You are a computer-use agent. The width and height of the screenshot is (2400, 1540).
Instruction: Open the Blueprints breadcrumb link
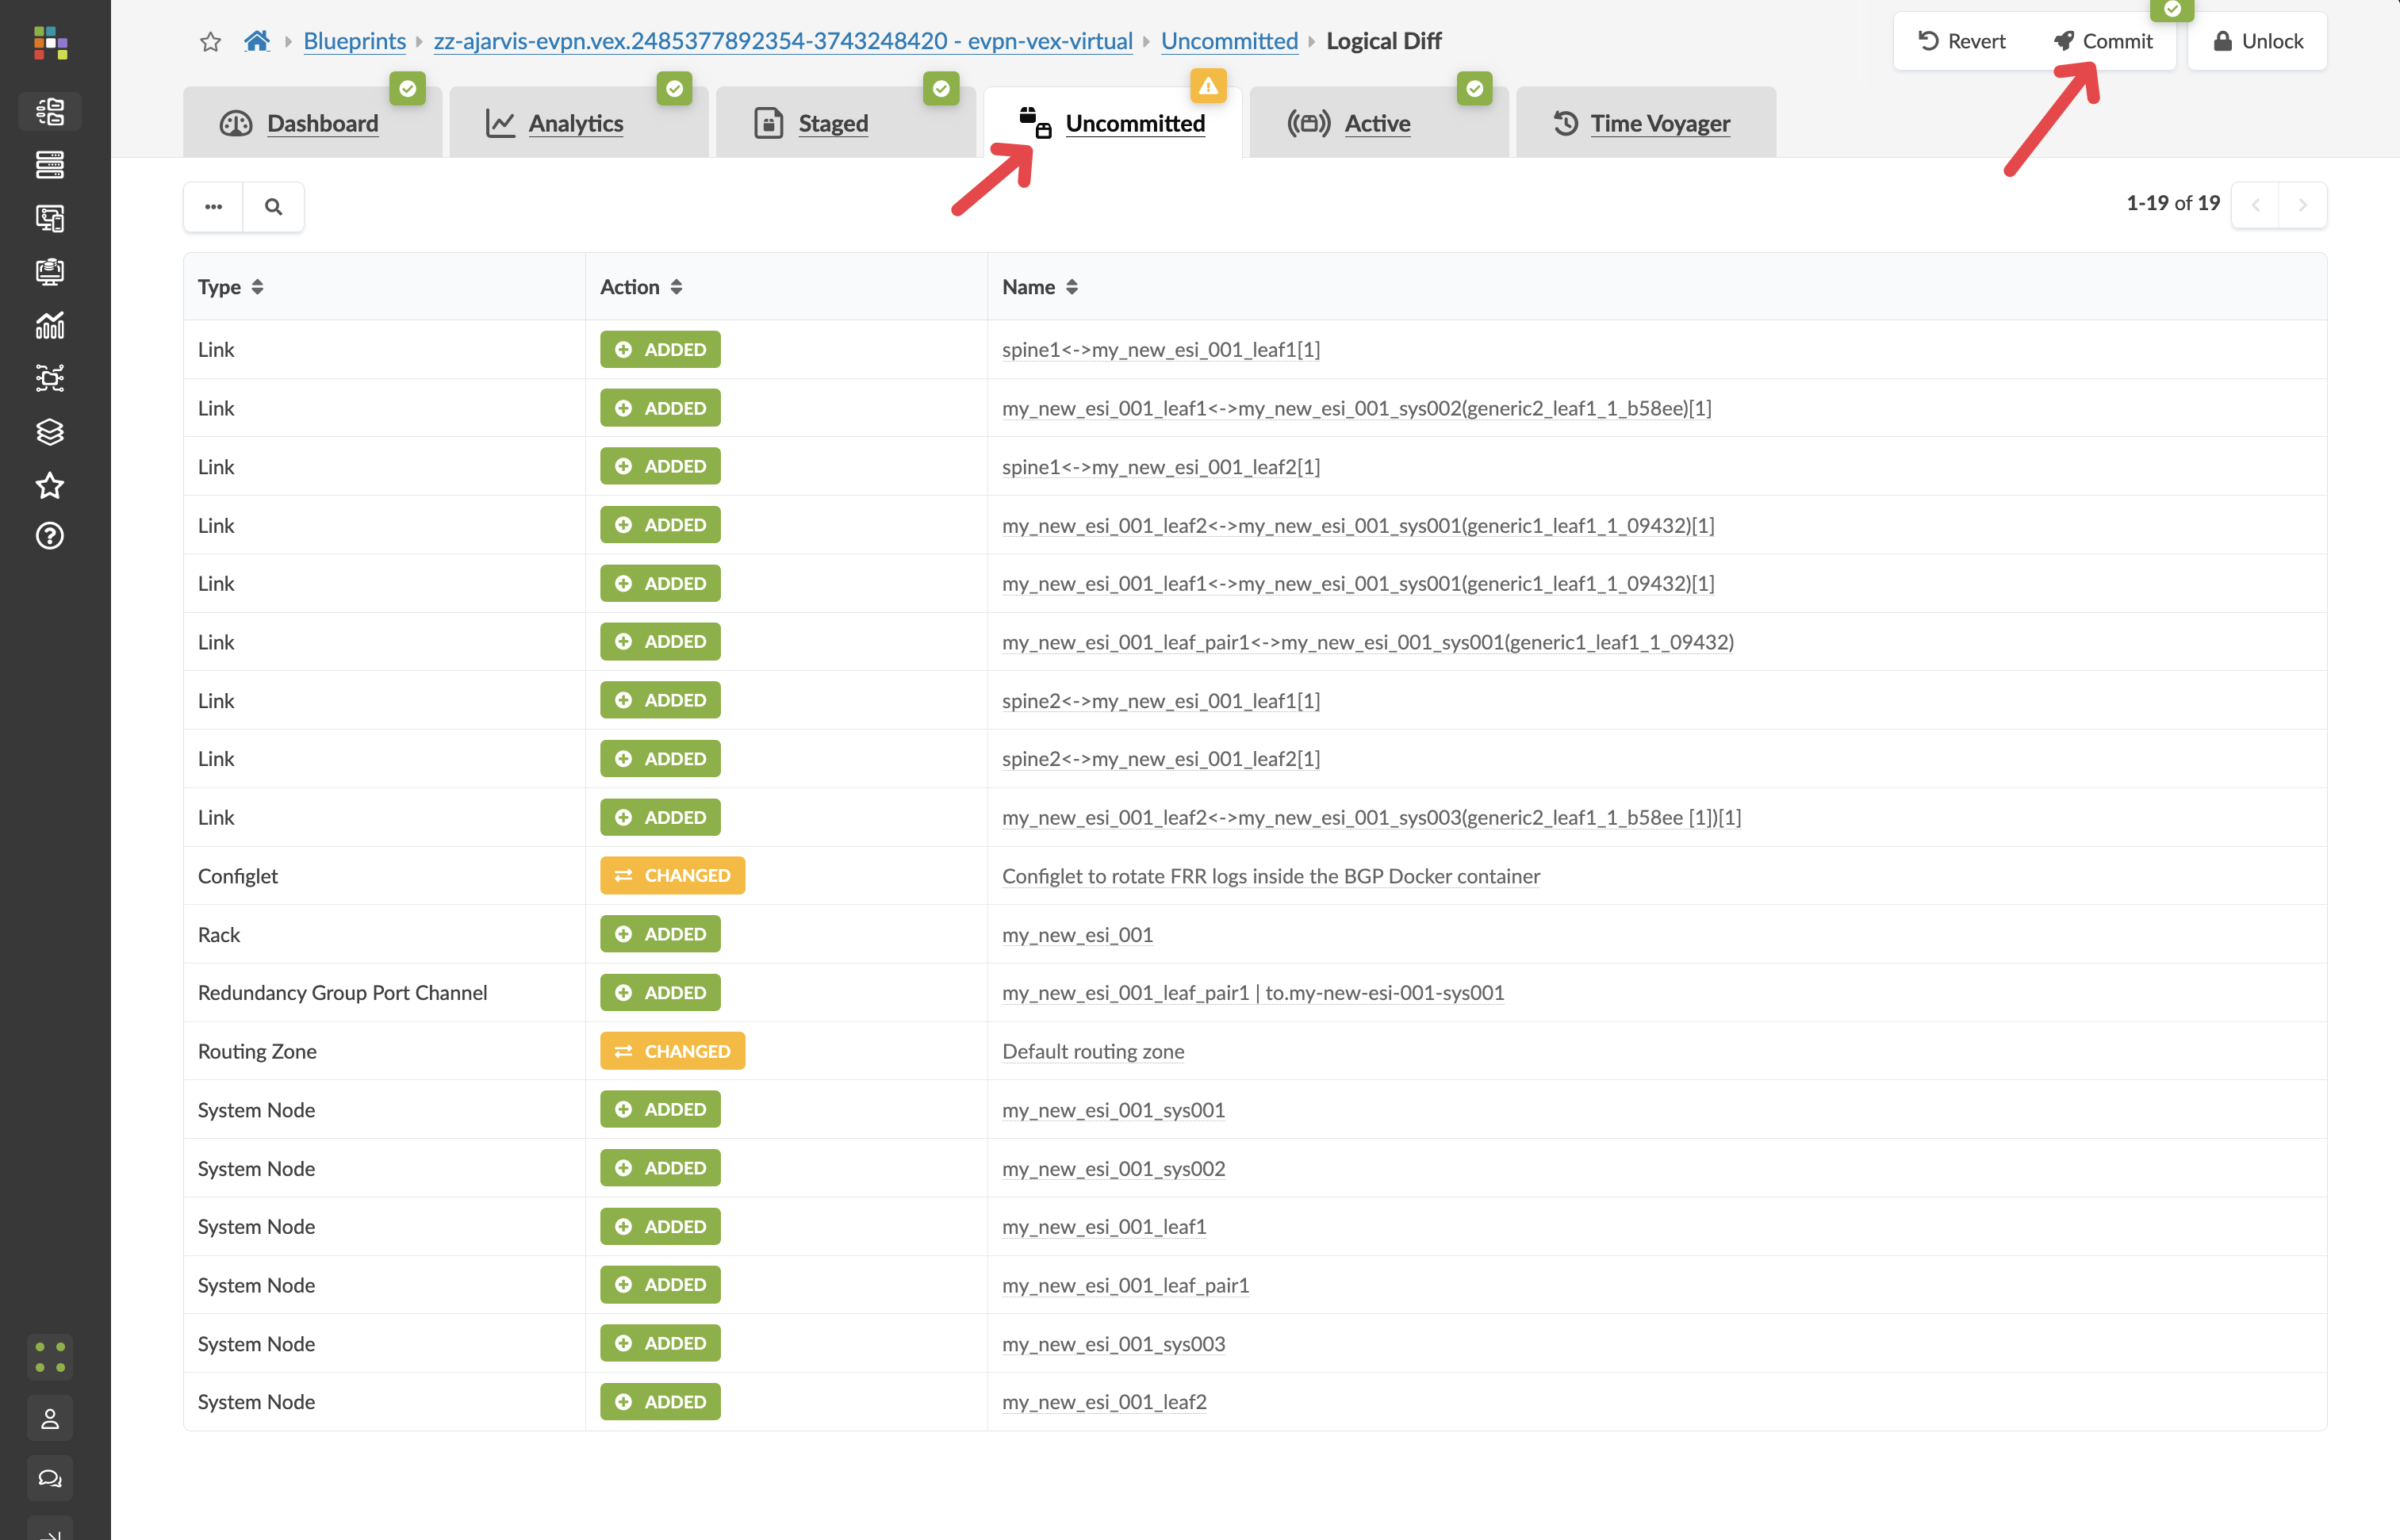354,41
